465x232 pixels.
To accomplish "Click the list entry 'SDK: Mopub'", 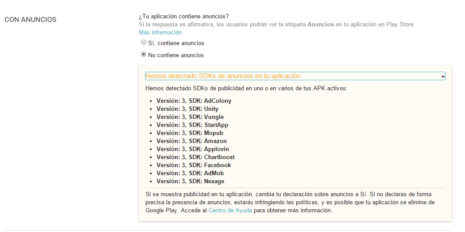I will pos(190,133).
